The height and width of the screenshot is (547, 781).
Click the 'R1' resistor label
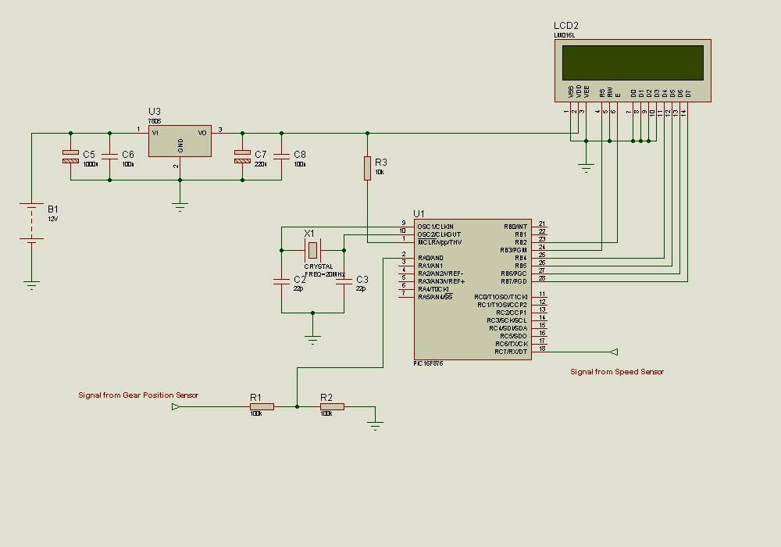(255, 398)
